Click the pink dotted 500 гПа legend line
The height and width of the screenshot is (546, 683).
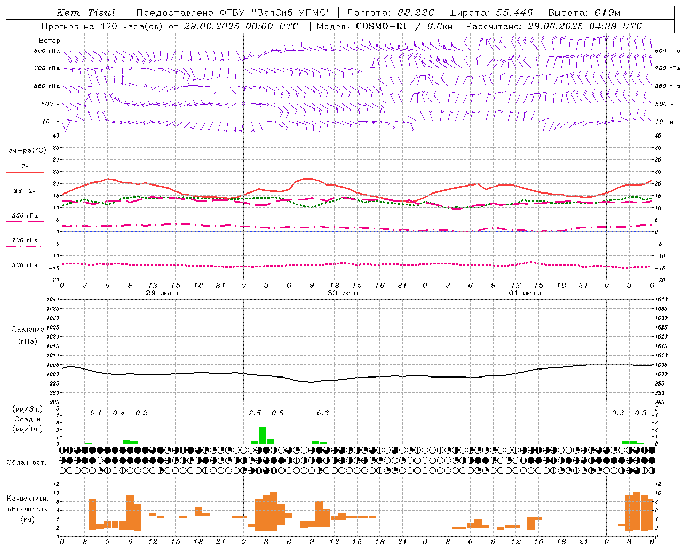(x=23, y=271)
